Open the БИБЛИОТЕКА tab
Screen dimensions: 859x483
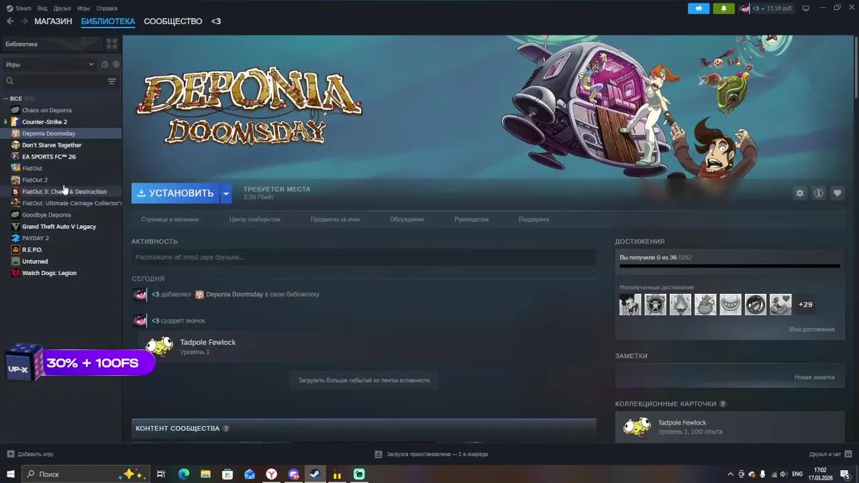(x=108, y=21)
